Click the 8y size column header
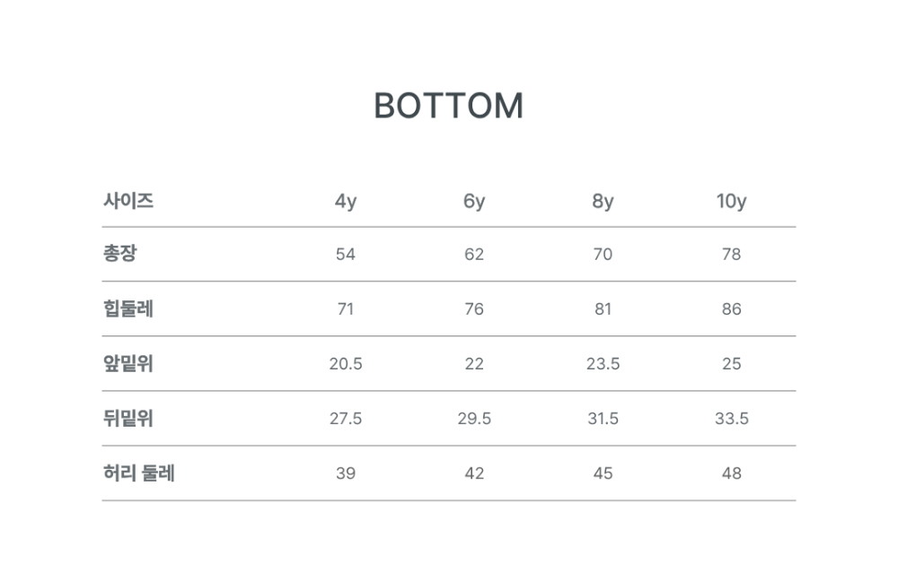This screenshot has height=581, width=898. point(603,202)
